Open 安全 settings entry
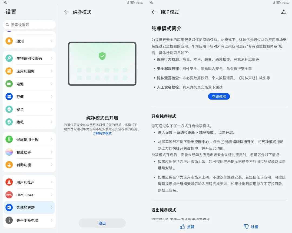The width and height of the screenshot is (292, 233). 29,109
